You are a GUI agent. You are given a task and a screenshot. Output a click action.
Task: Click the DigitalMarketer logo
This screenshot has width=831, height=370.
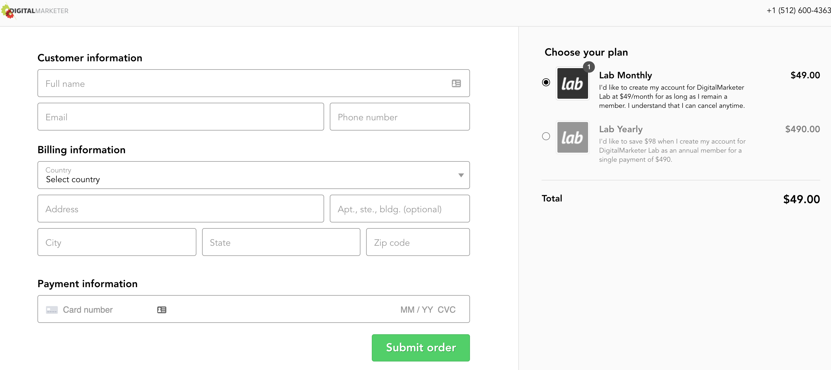[x=35, y=11]
